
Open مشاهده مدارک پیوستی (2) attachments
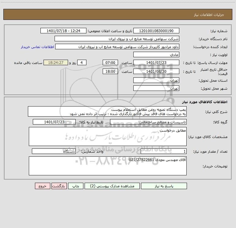pyautogui.click(x=112, y=186)
